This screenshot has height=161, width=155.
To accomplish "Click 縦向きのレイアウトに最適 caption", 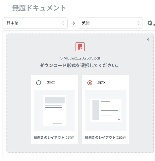I will 54,138.
